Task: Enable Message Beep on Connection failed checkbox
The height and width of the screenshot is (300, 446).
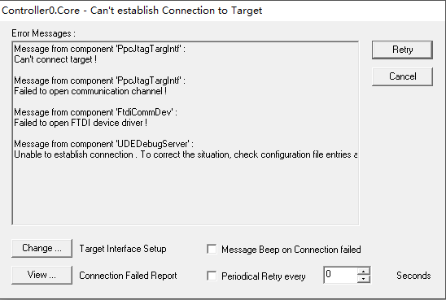Action: click(x=212, y=249)
